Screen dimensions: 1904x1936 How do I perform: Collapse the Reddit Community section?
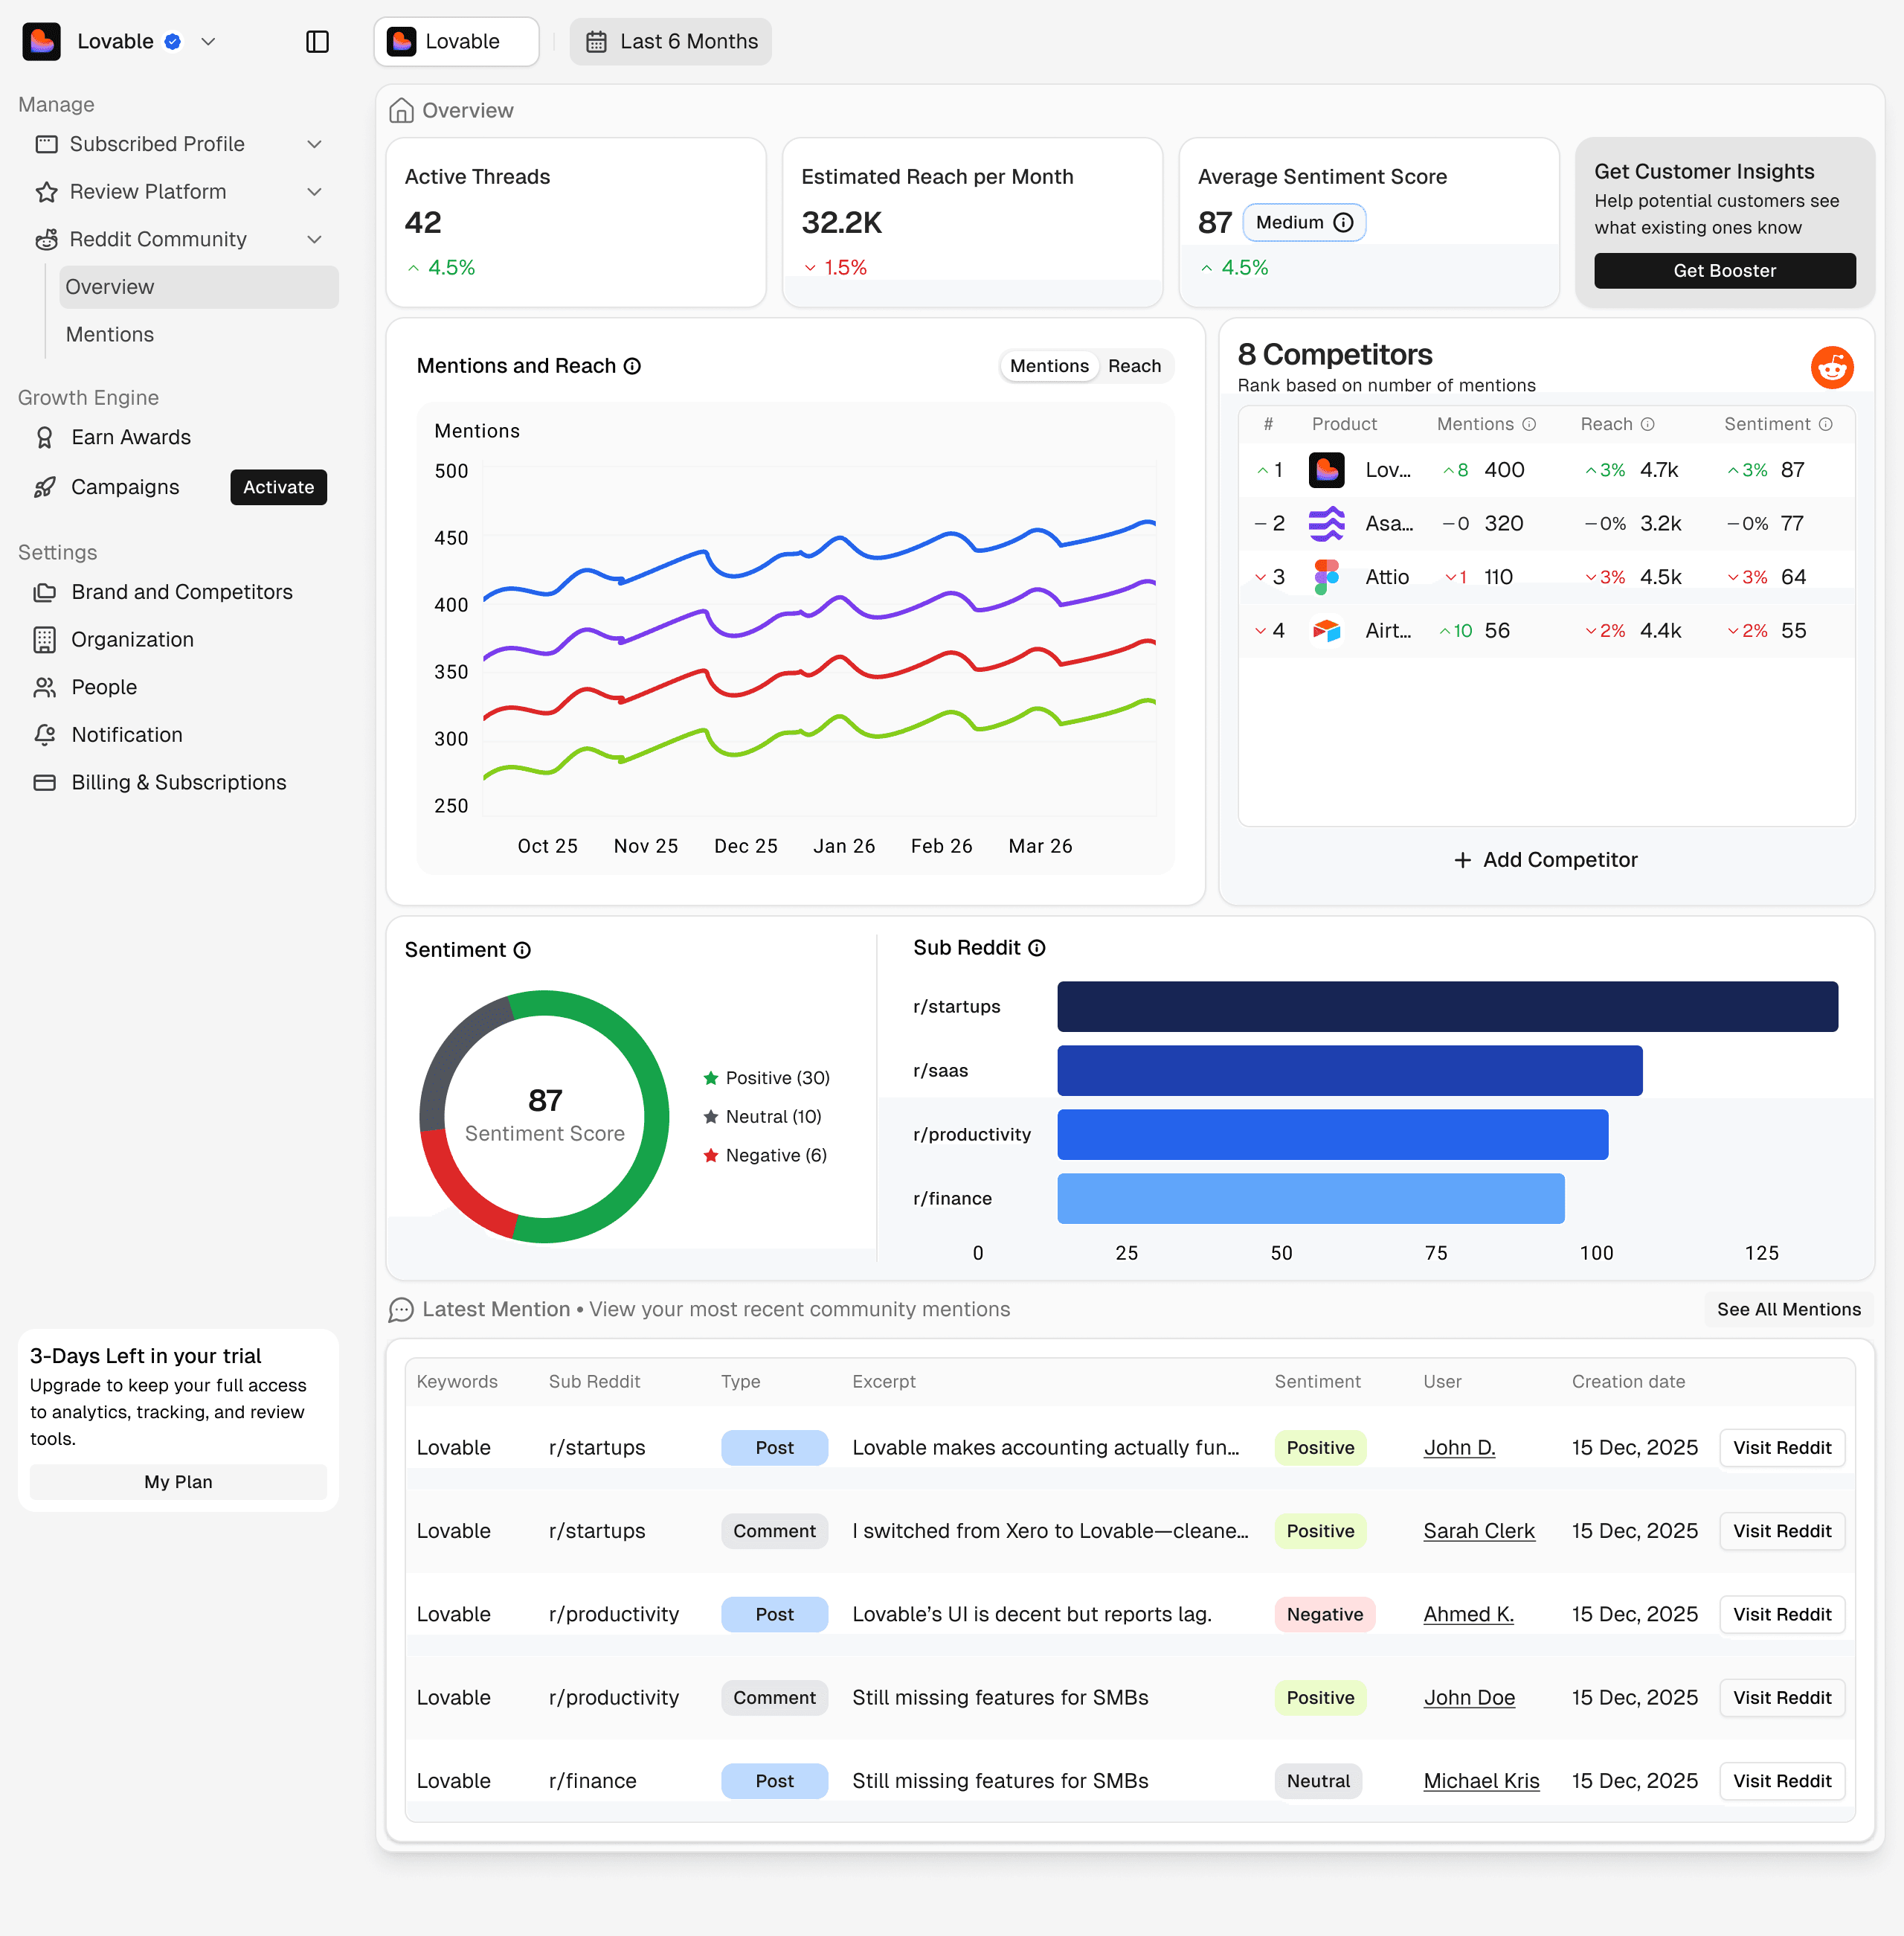click(314, 239)
